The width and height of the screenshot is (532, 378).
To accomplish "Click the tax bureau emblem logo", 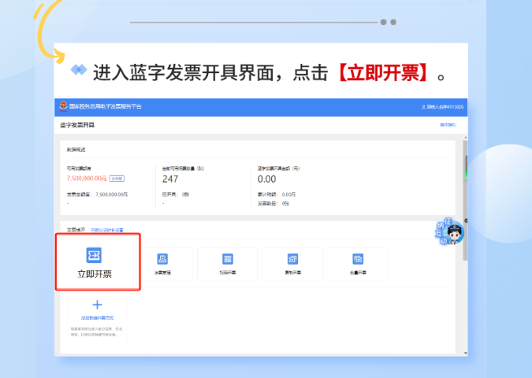I will pyautogui.click(x=63, y=106).
